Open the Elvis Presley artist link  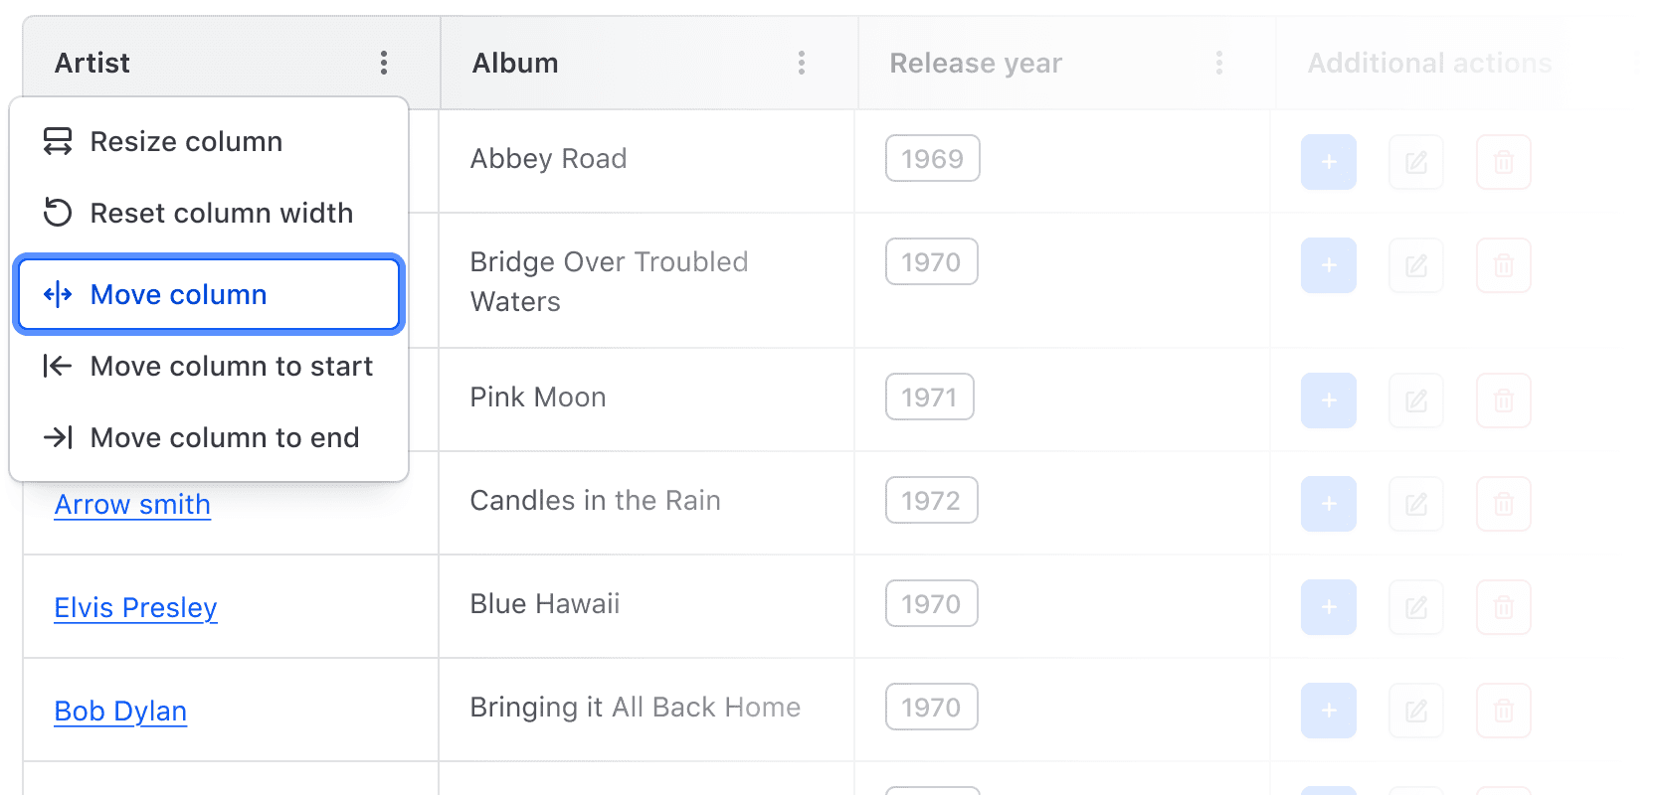pyautogui.click(x=135, y=608)
